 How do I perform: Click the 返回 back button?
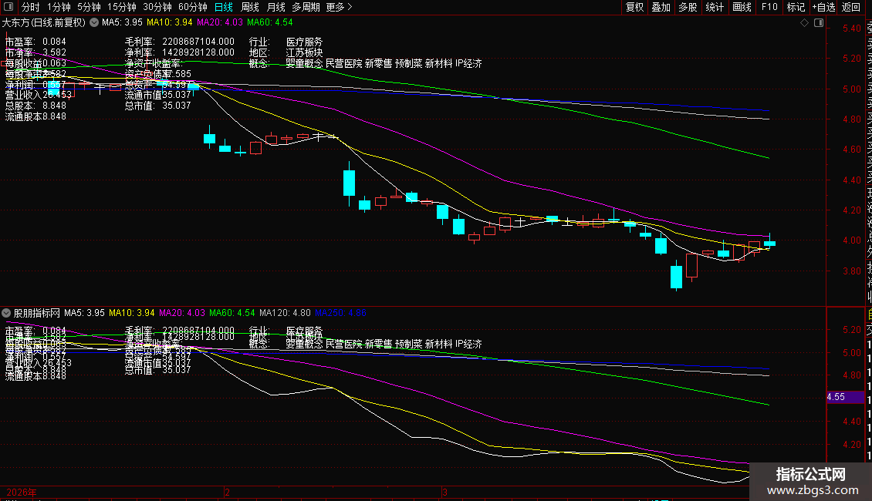coord(851,7)
